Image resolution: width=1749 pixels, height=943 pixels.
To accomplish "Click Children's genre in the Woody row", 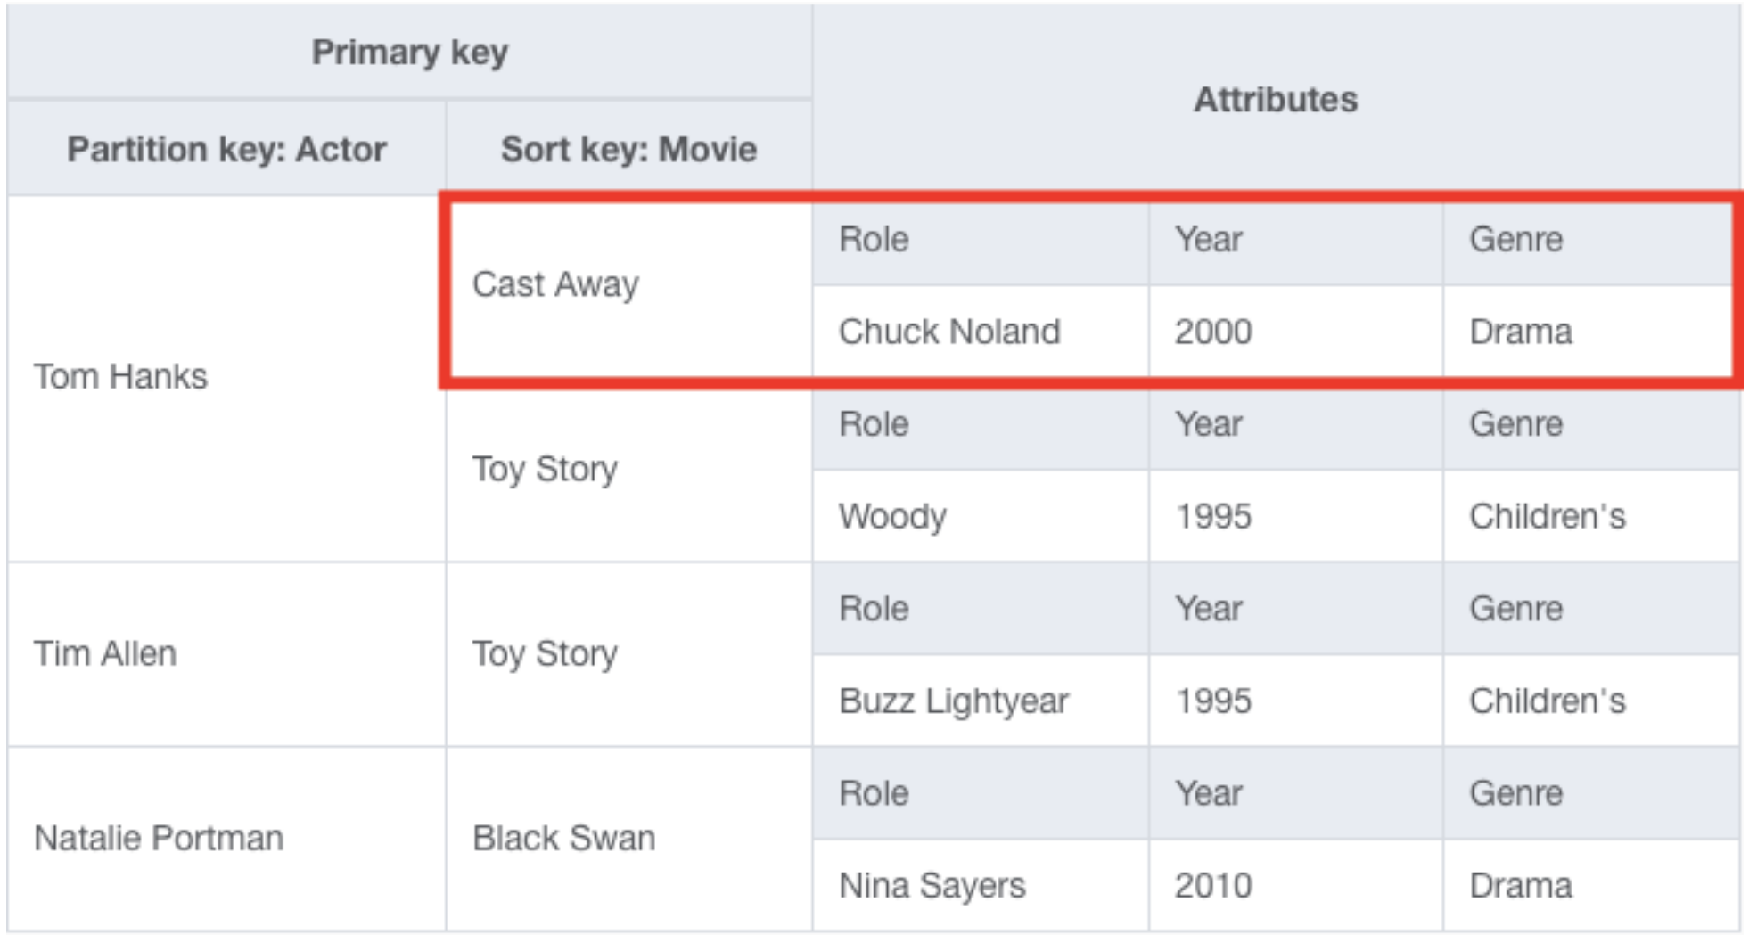I will (x=1591, y=516).
